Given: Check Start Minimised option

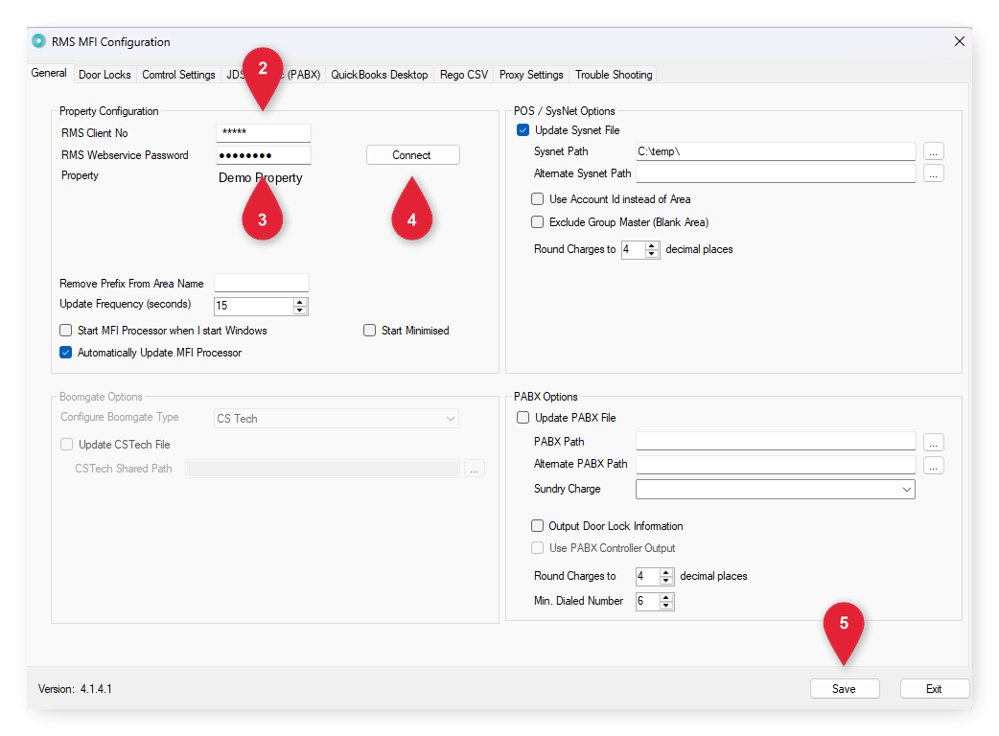Looking at the screenshot, I should pos(369,331).
